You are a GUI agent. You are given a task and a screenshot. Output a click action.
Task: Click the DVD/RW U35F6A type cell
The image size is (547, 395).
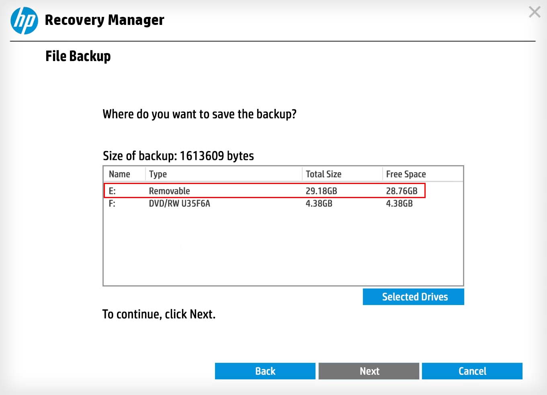pyautogui.click(x=179, y=203)
